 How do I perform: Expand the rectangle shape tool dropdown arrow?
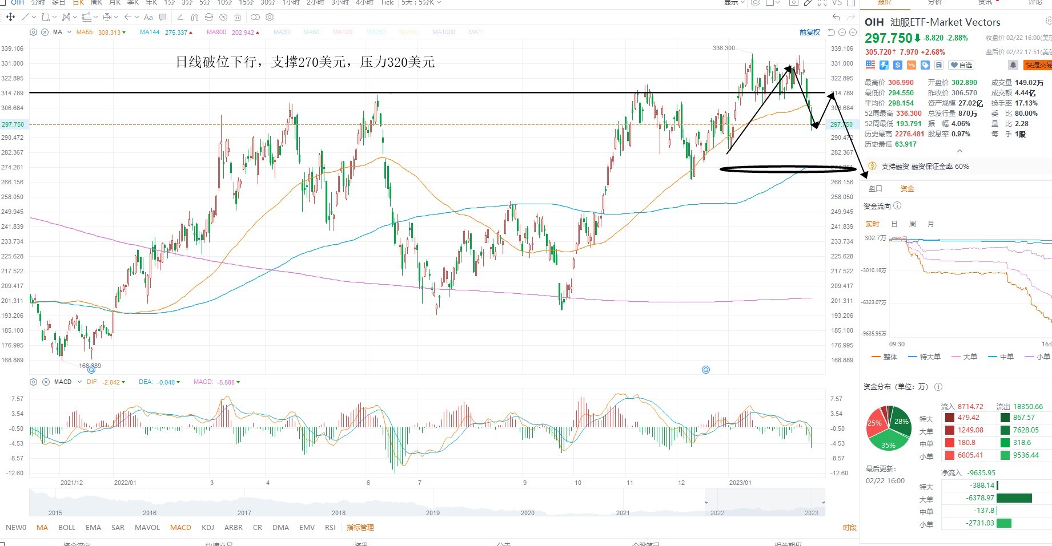click(x=54, y=17)
